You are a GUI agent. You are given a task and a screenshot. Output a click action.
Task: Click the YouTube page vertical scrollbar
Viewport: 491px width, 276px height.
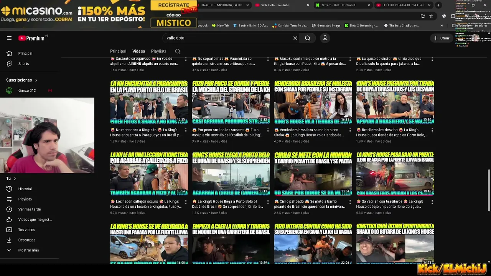click(x=489, y=190)
